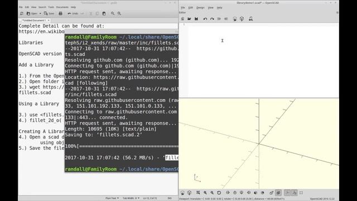Image resolution: width=357 pixels, height=201 pixels.
Task: Open Find search icon in gedit
Action: (113, 13)
